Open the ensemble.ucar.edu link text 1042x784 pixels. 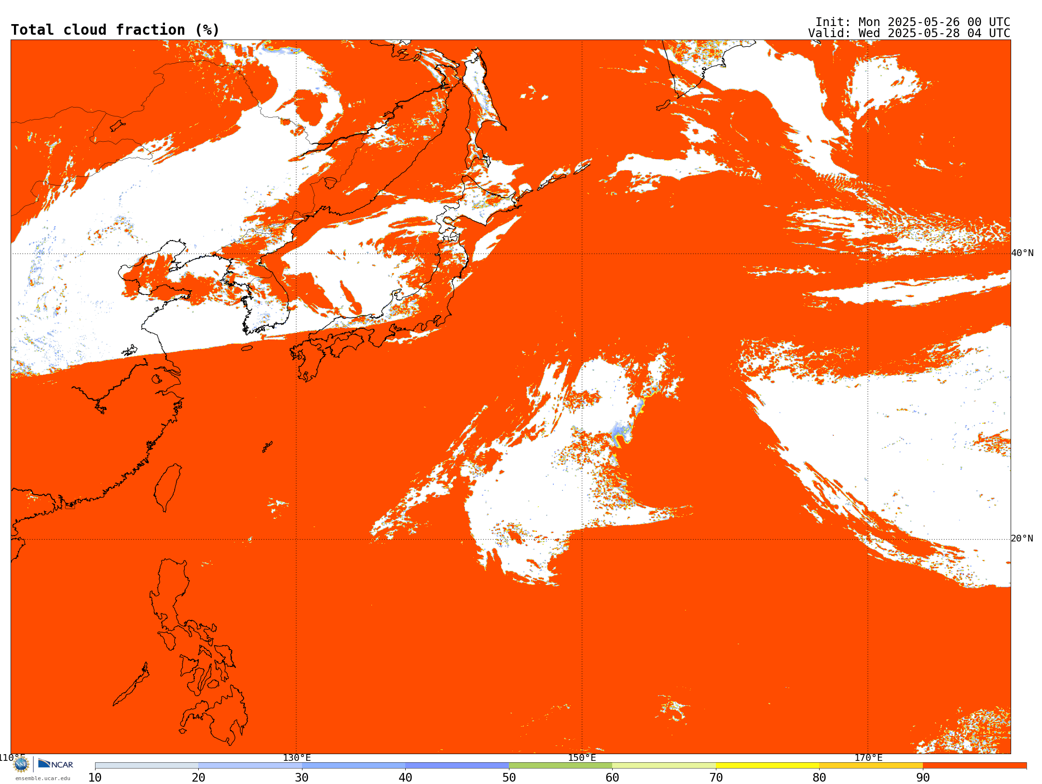[x=43, y=778]
